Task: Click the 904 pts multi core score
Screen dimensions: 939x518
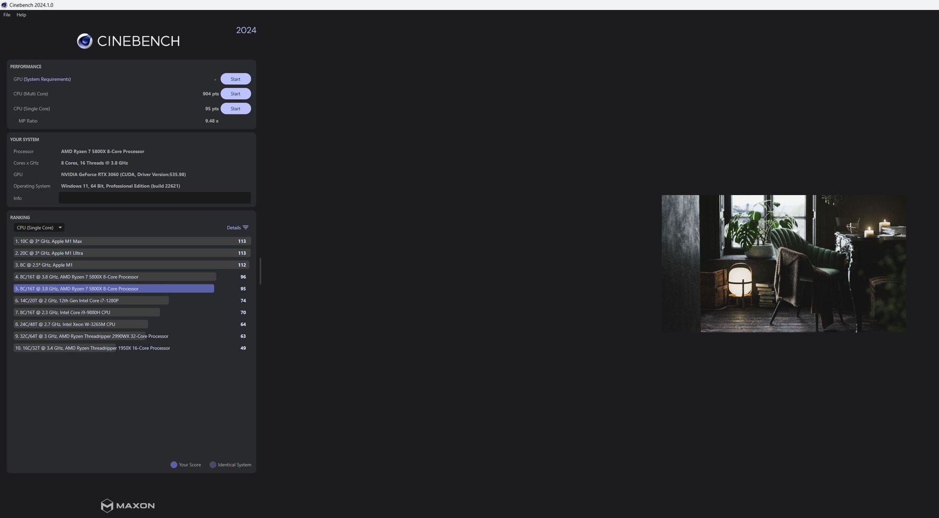Action: (210, 94)
